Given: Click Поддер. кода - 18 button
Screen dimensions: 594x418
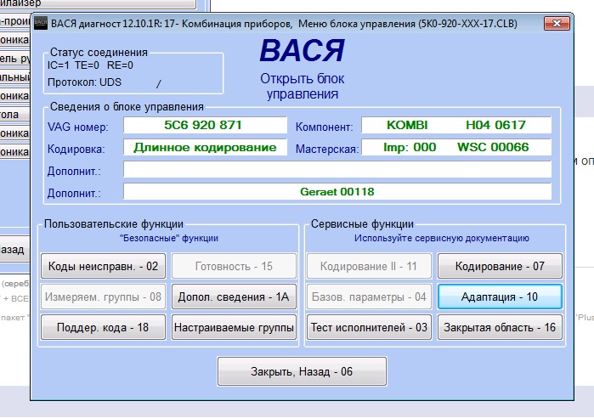Looking at the screenshot, I should (x=103, y=327).
